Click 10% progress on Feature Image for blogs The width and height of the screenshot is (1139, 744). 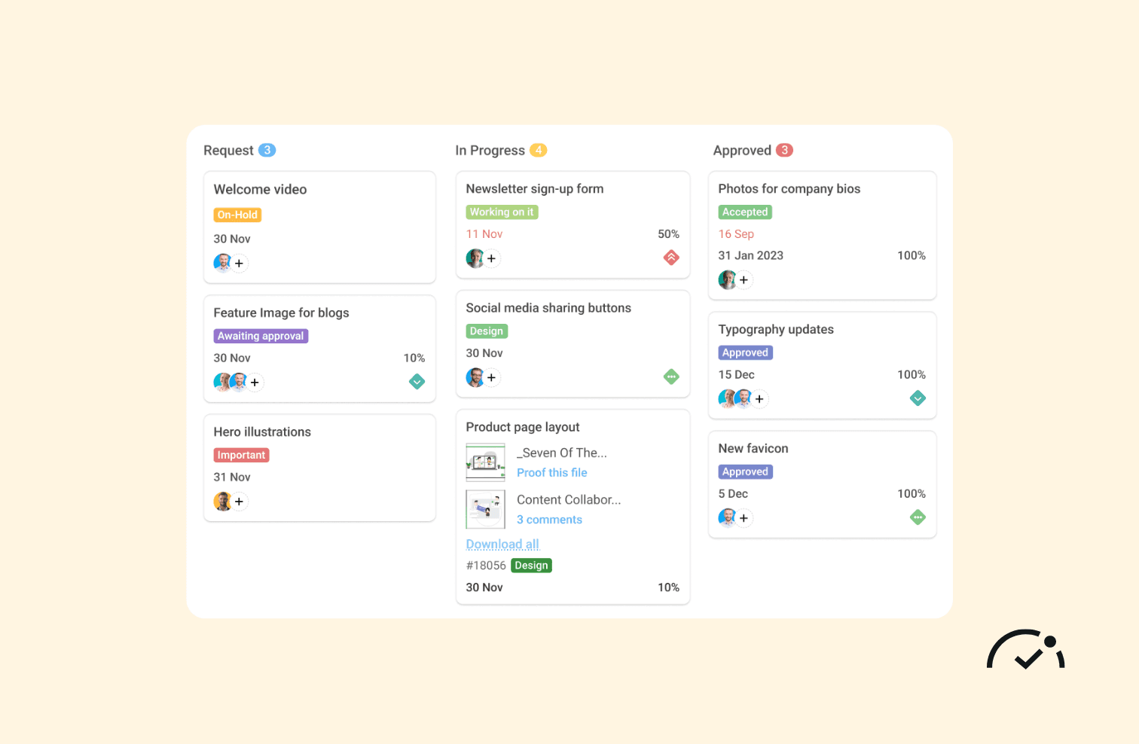point(414,358)
